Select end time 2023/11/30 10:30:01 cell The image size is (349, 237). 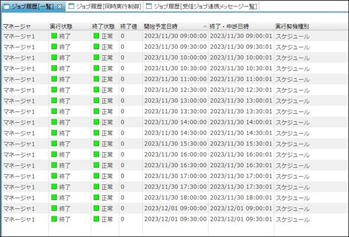click(x=241, y=68)
